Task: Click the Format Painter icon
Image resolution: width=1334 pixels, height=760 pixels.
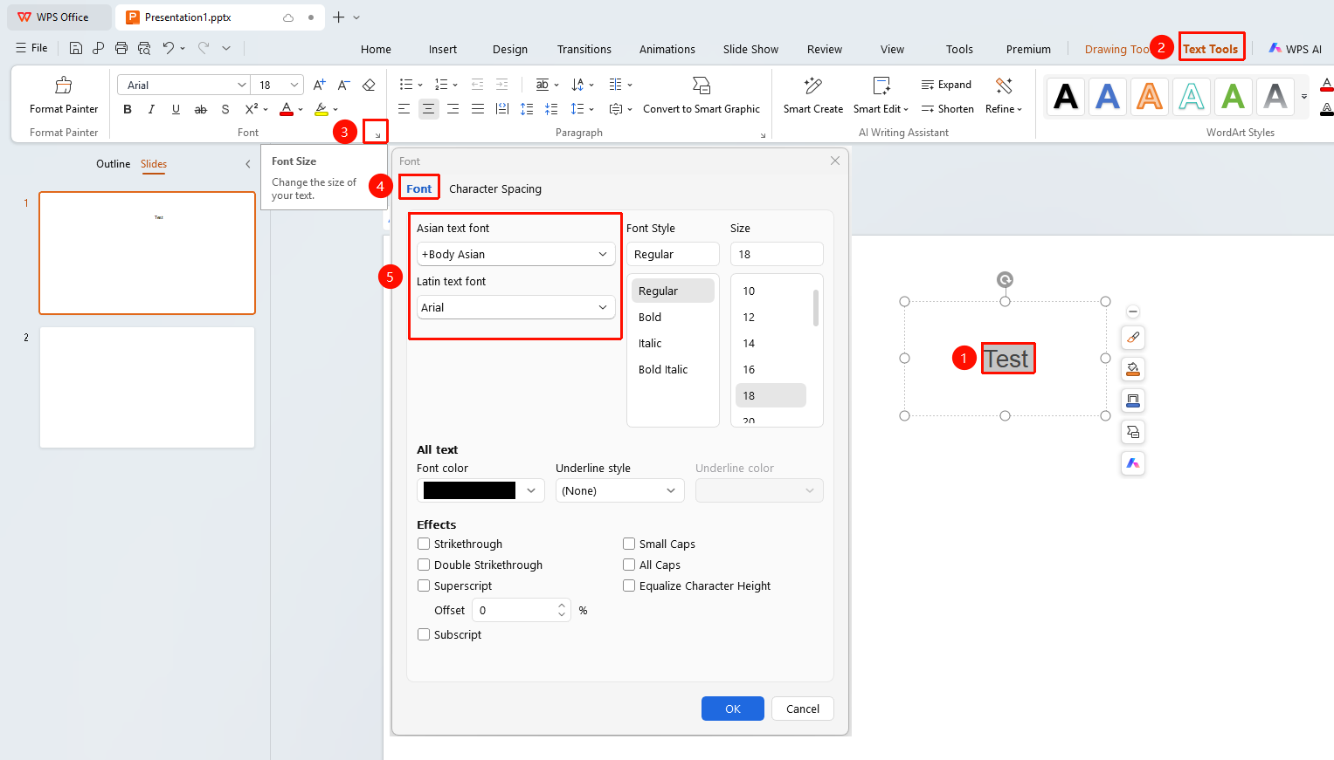Action: [64, 86]
